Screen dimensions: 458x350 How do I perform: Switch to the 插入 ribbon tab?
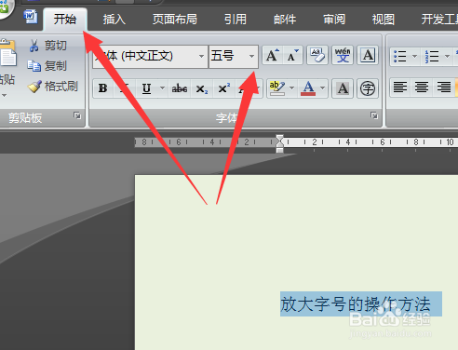[x=114, y=20]
